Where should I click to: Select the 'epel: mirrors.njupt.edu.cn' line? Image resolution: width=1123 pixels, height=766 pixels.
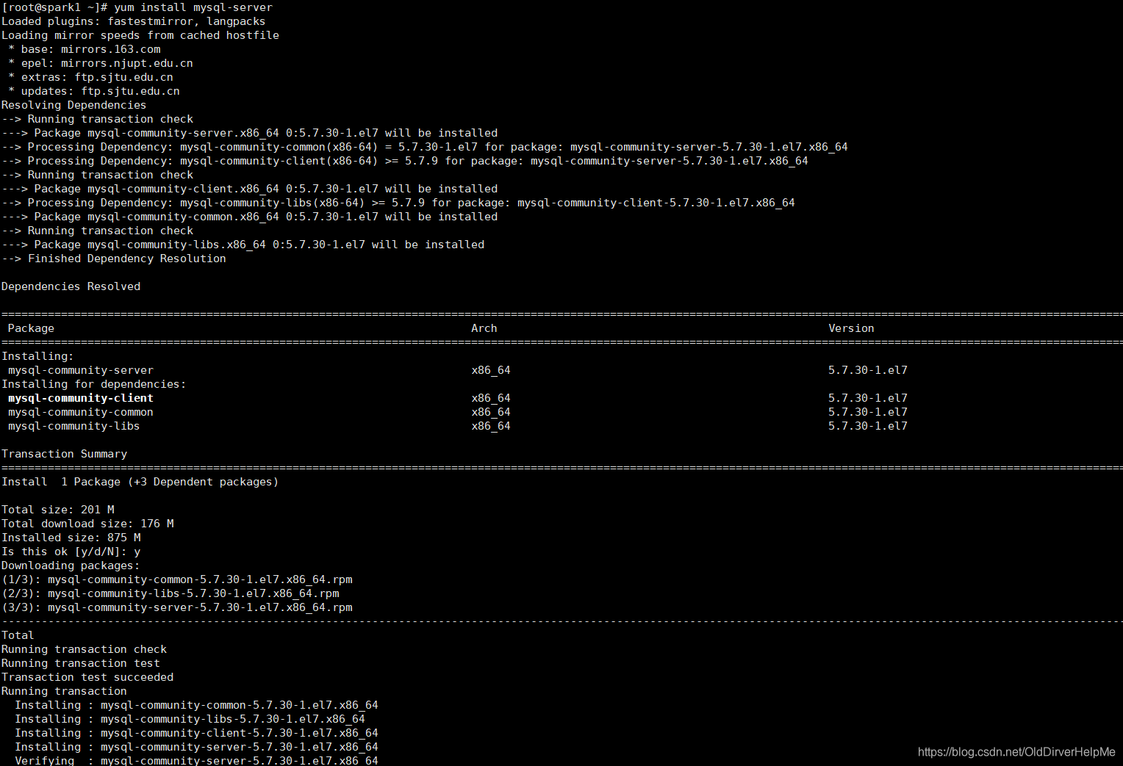(x=101, y=63)
